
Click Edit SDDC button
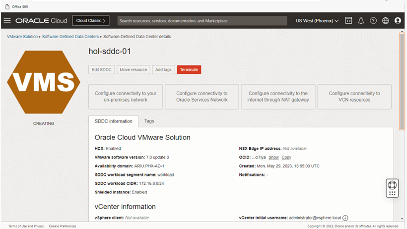point(101,70)
